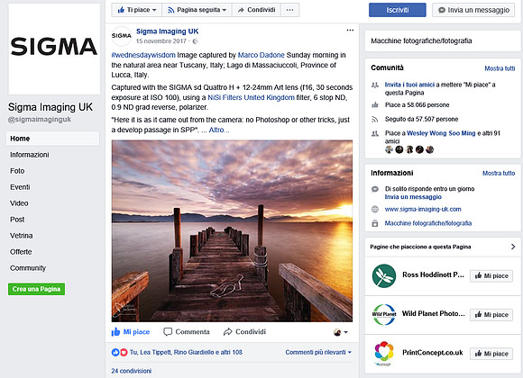Click the large SIGMA page logo

(54, 49)
